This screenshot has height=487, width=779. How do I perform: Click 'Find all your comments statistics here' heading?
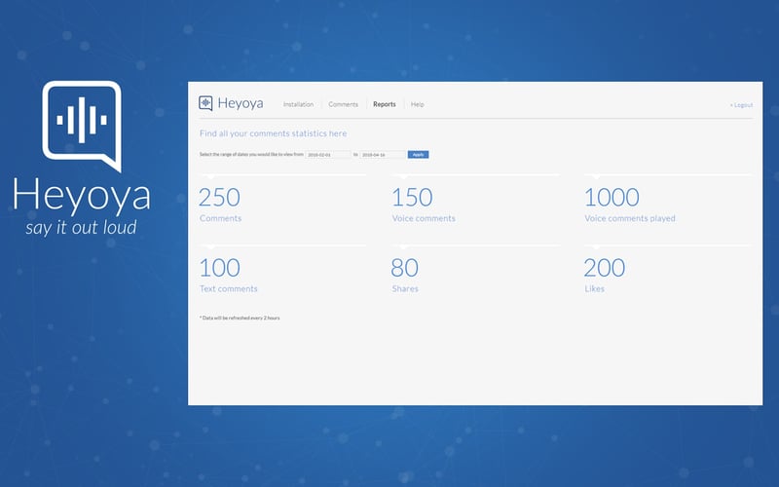pos(274,133)
